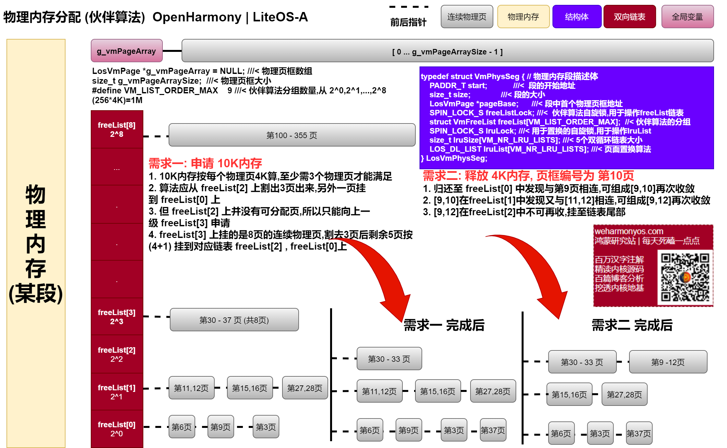Image resolution: width=727 pixels, height=448 pixels.
Task: Click the QR code image
Action: (x=685, y=277)
